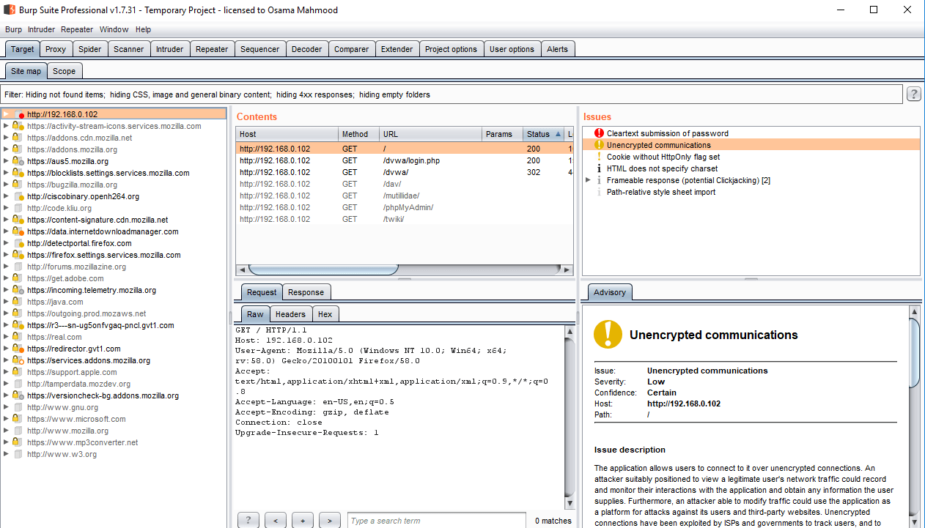
Task: Sort contents by Status column
Action: click(x=538, y=134)
